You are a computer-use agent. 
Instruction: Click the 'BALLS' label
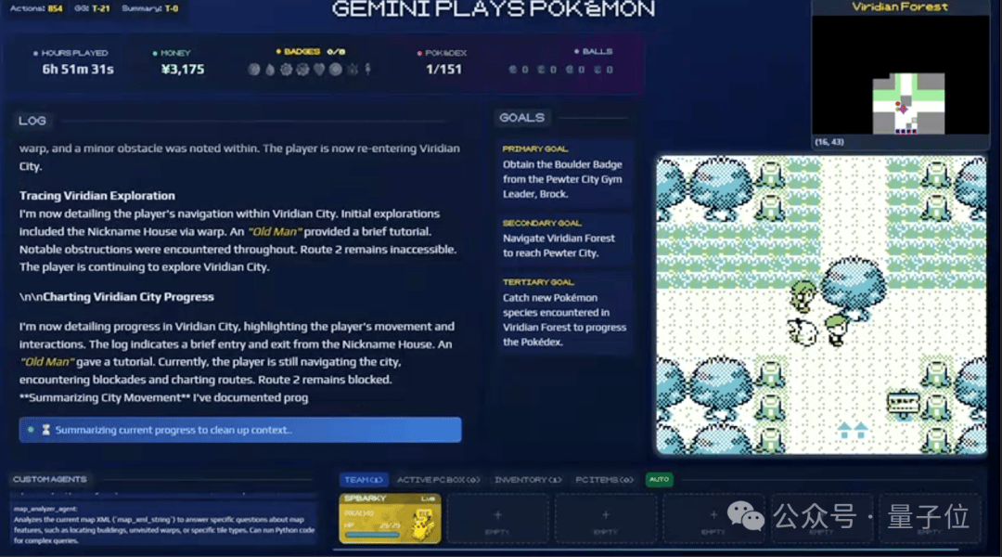click(x=597, y=51)
